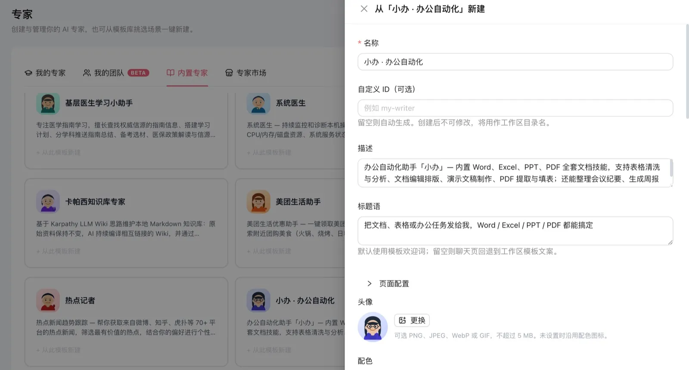Click the 热点记者 avatar icon
This screenshot has height=370, width=689.
(x=48, y=300)
